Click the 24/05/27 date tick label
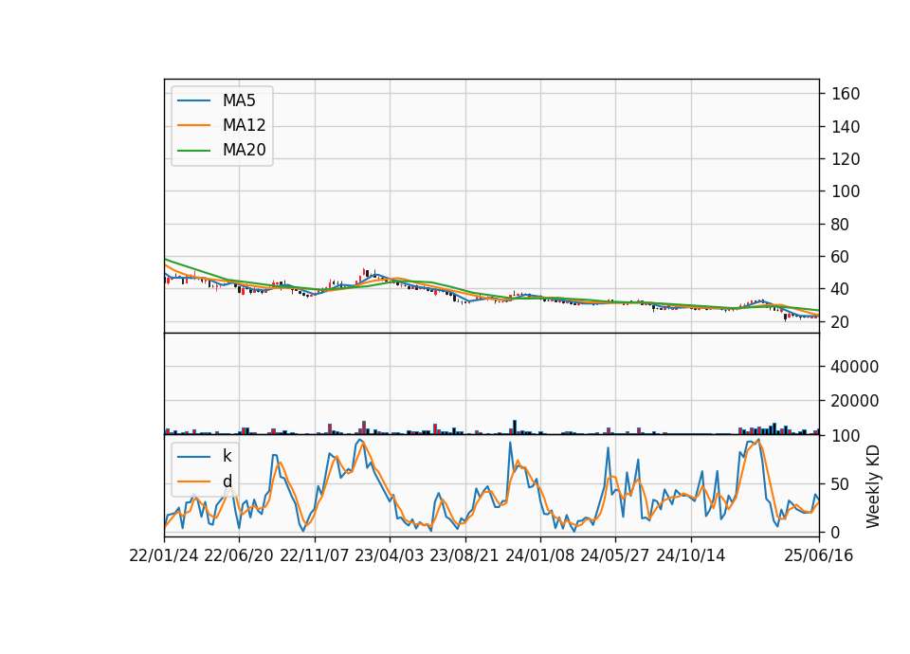This screenshot has height=654, width=910. (x=615, y=555)
